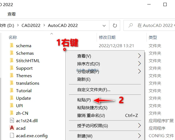
Task: Click the search magnifier icon
Action: pos(130,26)
